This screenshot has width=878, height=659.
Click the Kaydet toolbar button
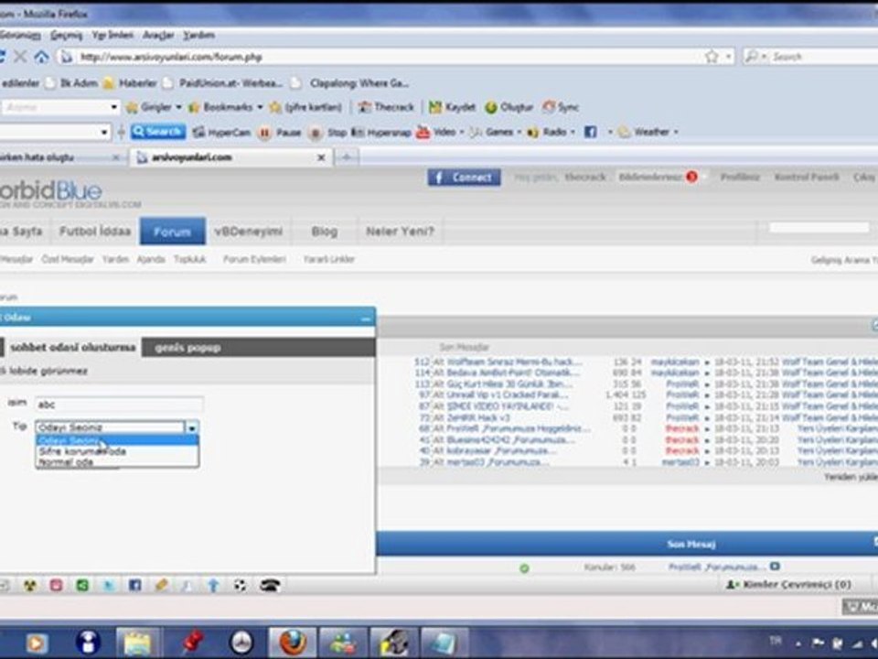pyautogui.click(x=452, y=107)
